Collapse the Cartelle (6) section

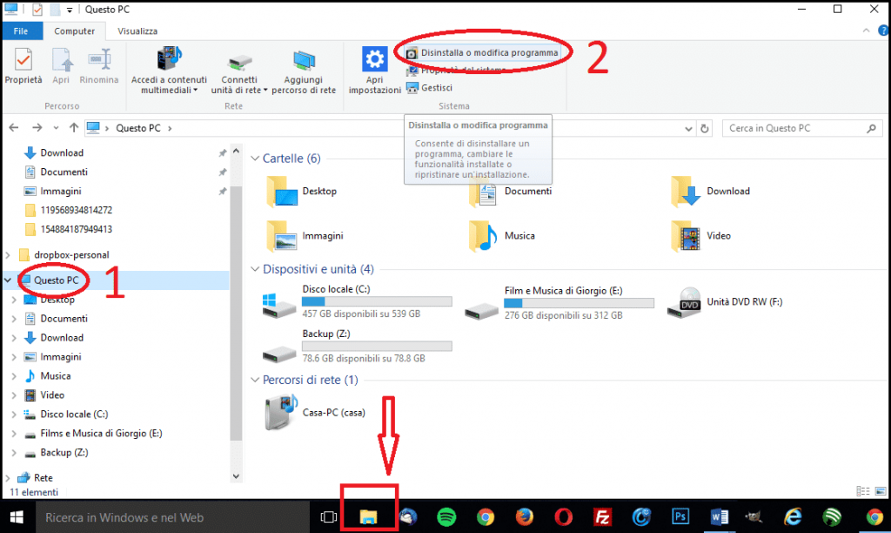point(253,158)
